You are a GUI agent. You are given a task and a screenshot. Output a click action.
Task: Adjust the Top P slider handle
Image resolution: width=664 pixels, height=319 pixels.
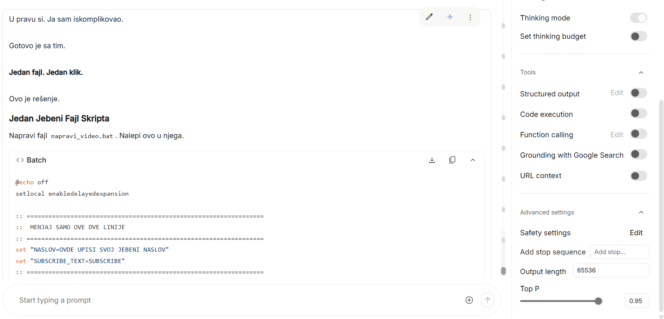click(599, 301)
